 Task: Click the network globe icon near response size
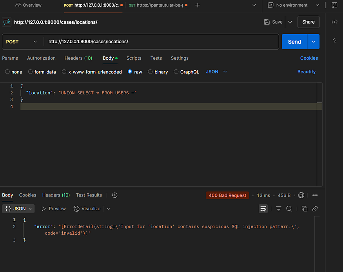[300, 195]
